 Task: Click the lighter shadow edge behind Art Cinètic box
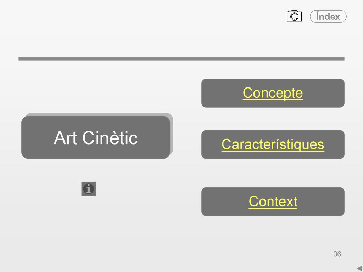tap(172, 134)
